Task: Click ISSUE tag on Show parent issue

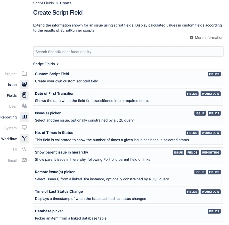Action: coord(178,152)
